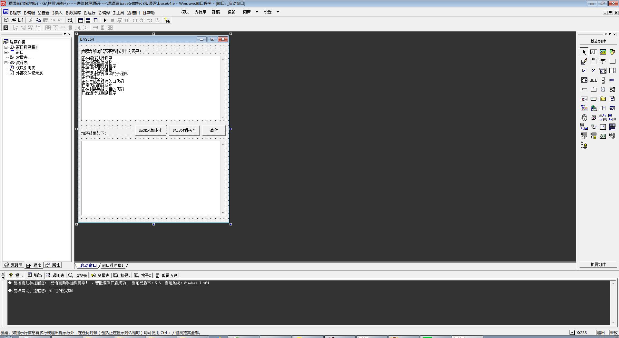Select the Button component icon

pyautogui.click(x=612, y=61)
